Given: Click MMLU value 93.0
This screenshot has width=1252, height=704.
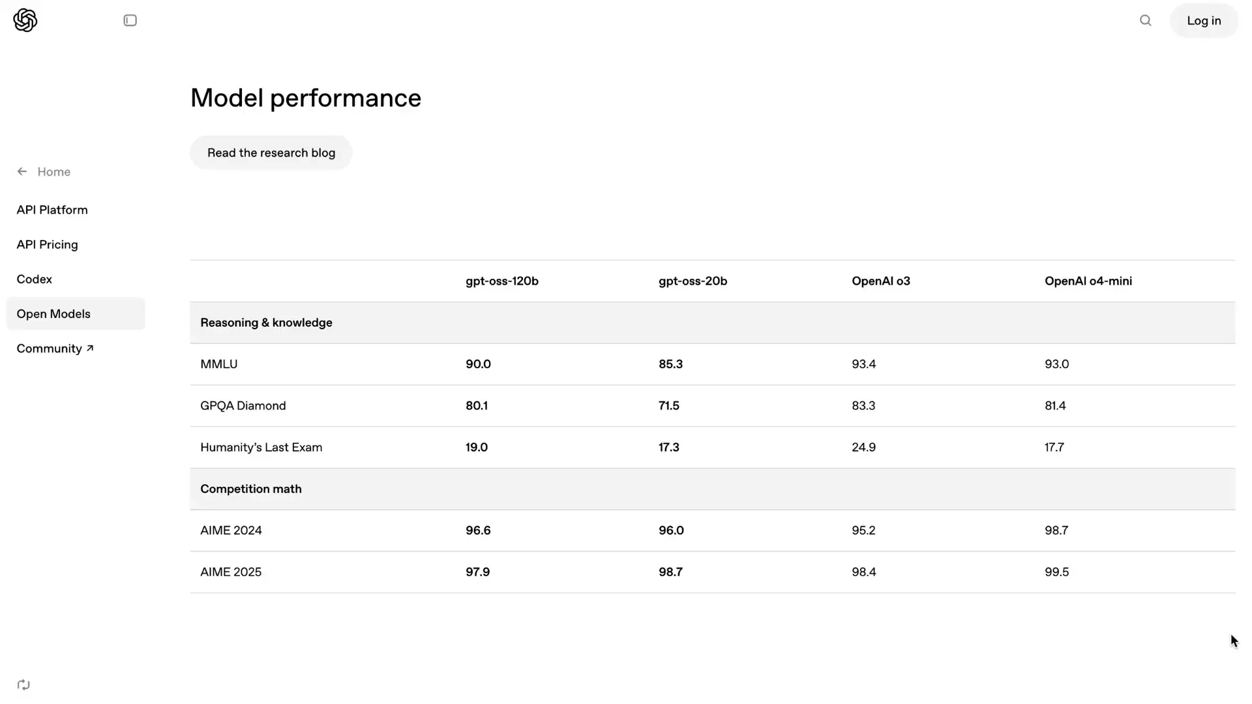Looking at the screenshot, I should tap(1056, 364).
